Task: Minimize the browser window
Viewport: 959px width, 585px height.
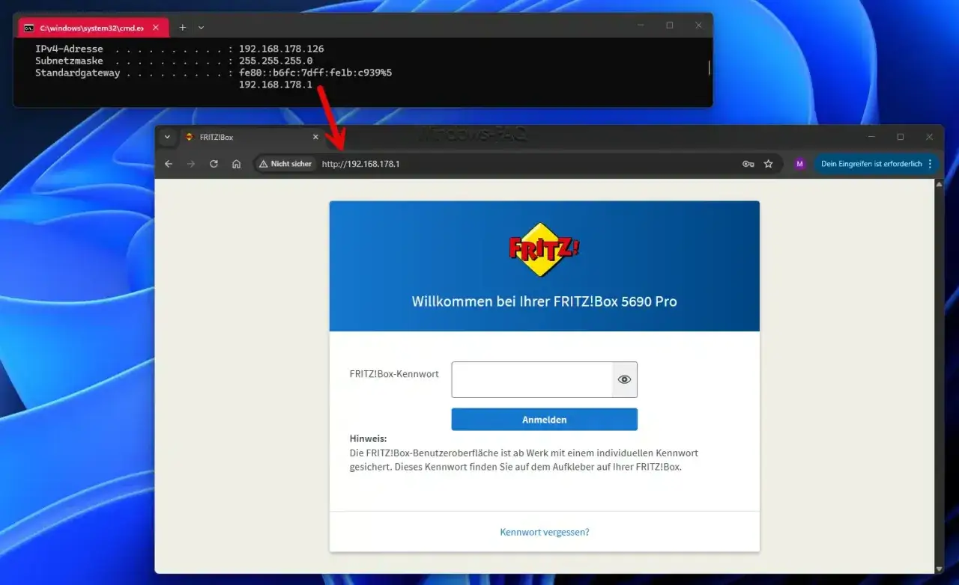Action: coord(871,138)
